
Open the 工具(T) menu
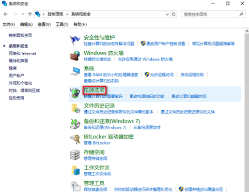[62, 24]
